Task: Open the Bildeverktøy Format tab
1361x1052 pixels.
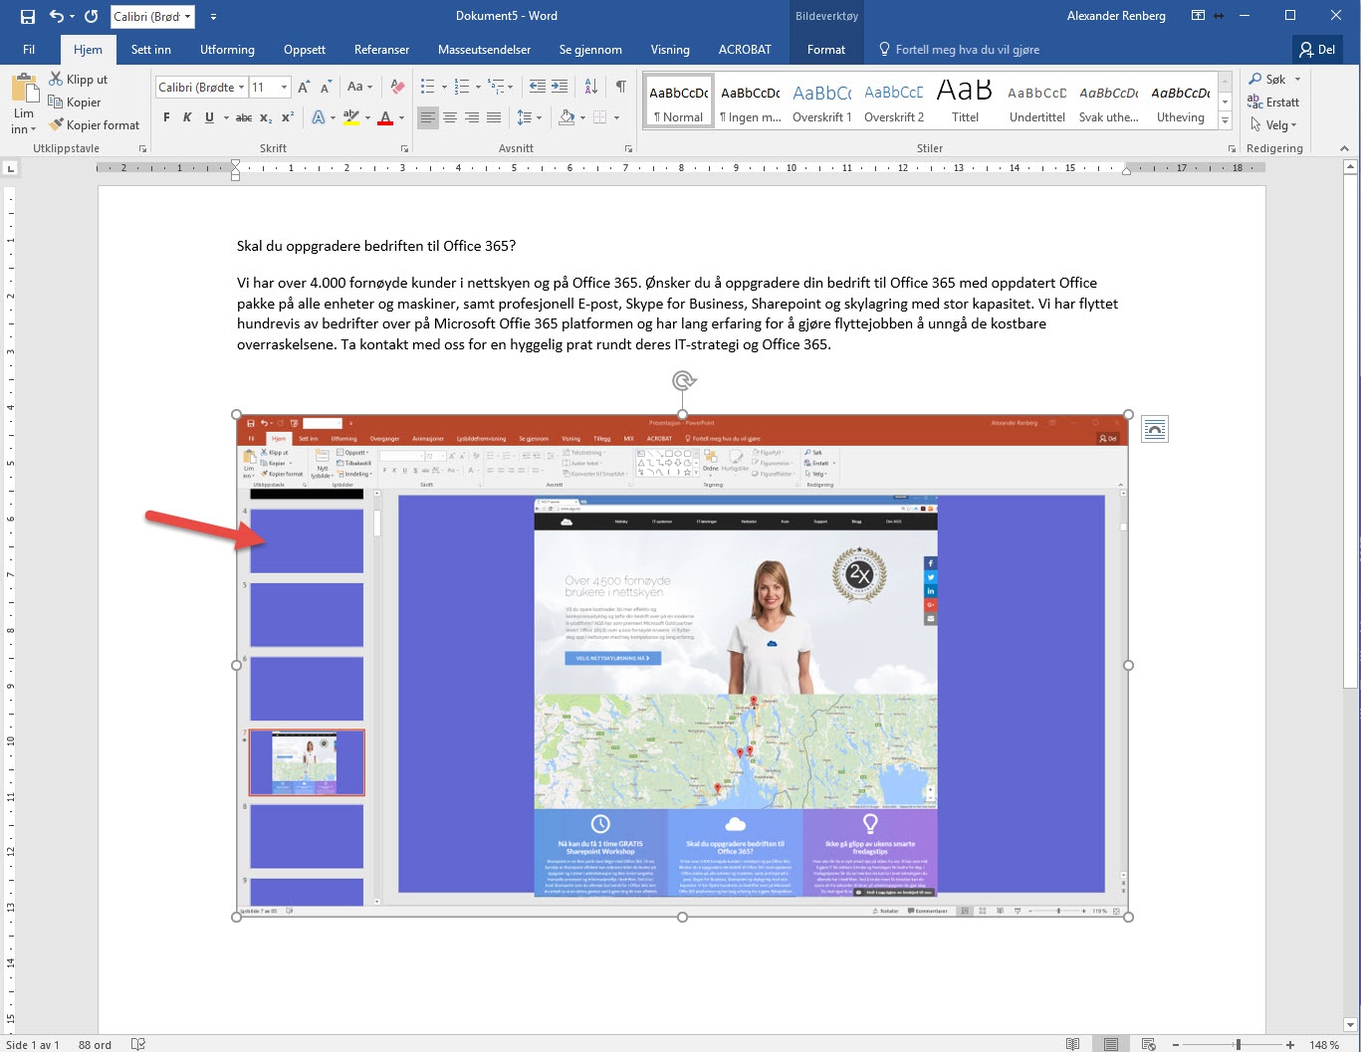Action: click(826, 50)
